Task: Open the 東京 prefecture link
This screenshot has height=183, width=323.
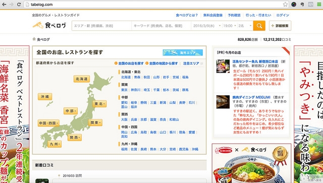Action: (x=125, y=90)
